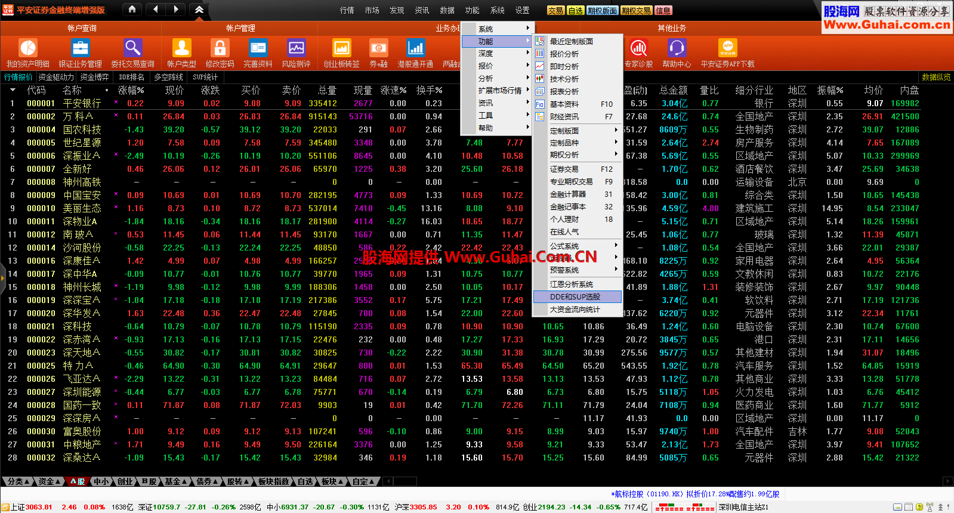Open the 设置 top menu
The width and height of the screenshot is (954, 513).
coord(522,10)
